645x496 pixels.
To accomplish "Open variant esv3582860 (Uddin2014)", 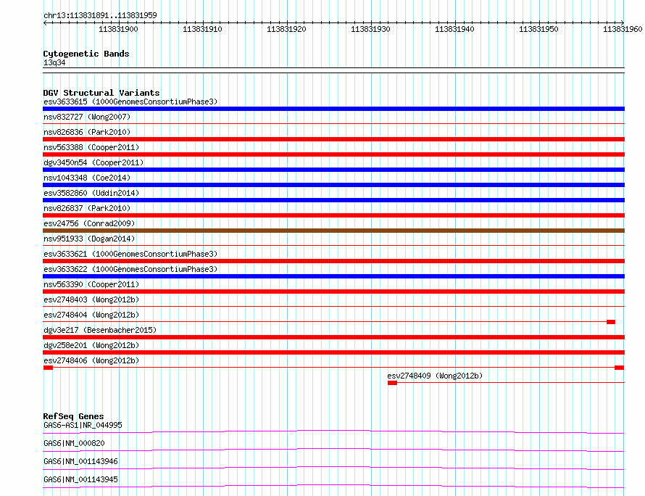I will click(x=91, y=193).
